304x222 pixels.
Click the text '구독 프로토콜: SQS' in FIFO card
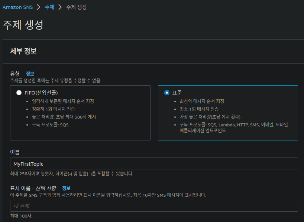pyautogui.click(x=50, y=125)
